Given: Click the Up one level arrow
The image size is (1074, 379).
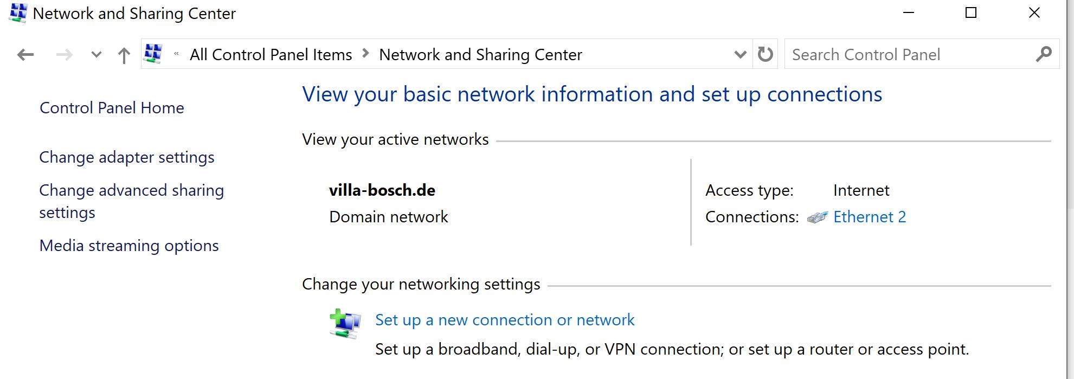Looking at the screenshot, I should (124, 54).
